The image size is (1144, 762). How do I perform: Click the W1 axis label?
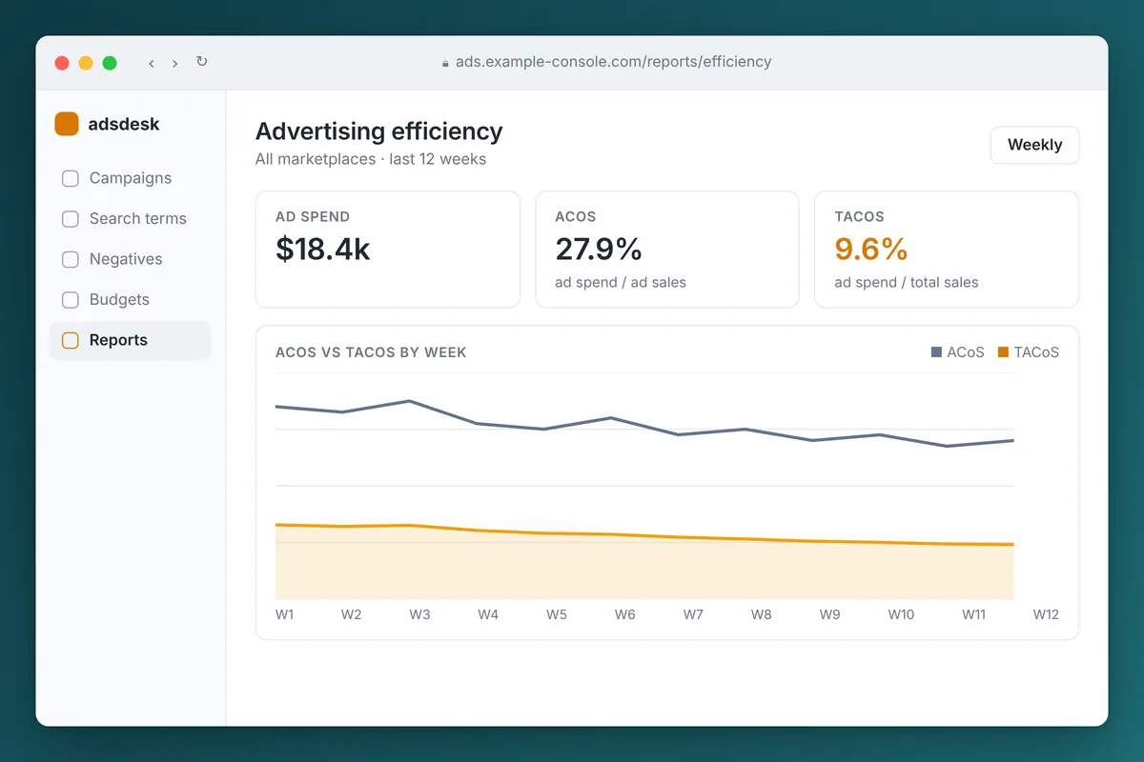coord(285,614)
